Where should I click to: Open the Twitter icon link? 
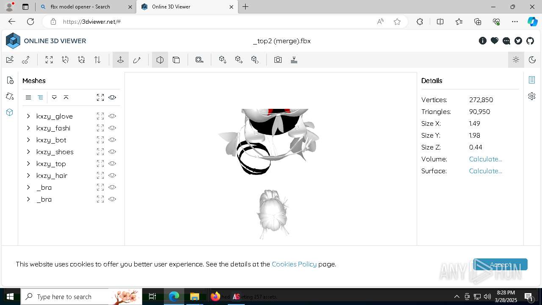pyautogui.click(x=518, y=41)
